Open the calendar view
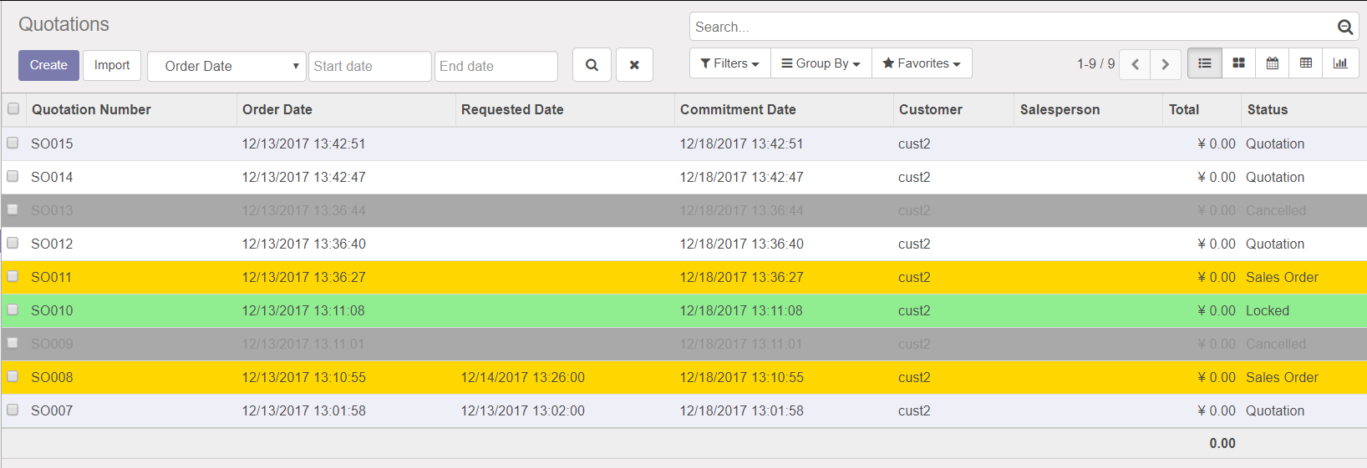This screenshot has height=468, width=1367. tap(1272, 63)
